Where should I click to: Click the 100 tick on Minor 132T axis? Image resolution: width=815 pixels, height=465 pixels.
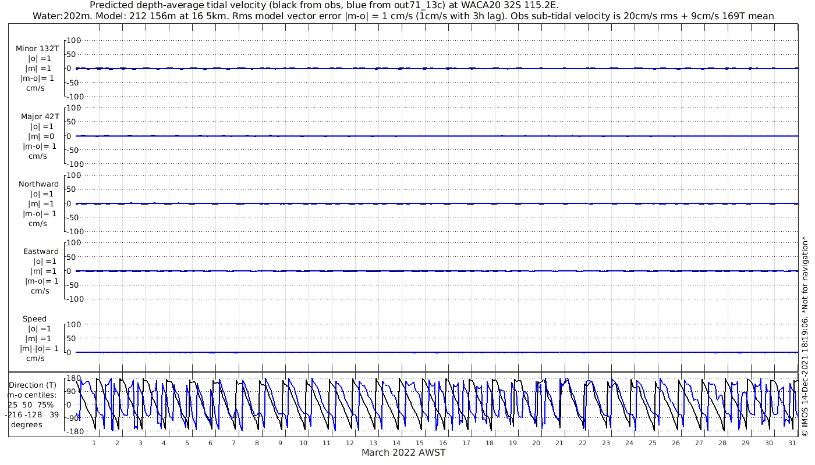[73, 40]
